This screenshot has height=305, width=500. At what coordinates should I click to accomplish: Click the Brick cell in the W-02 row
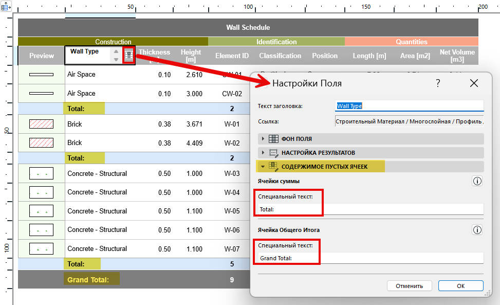pyautogui.click(x=75, y=142)
